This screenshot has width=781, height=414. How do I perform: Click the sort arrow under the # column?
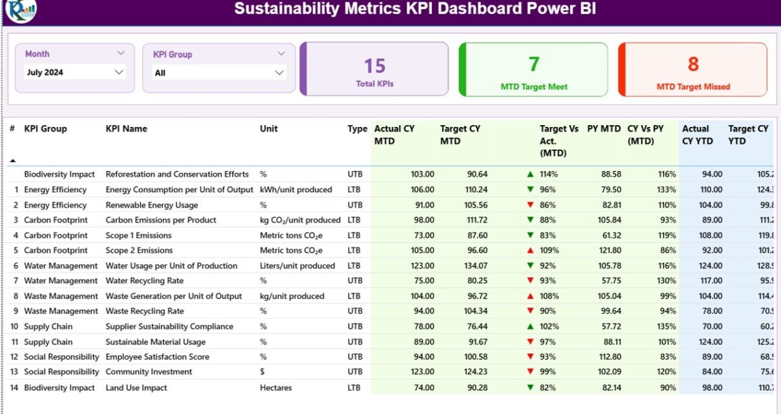(x=12, y=160)
